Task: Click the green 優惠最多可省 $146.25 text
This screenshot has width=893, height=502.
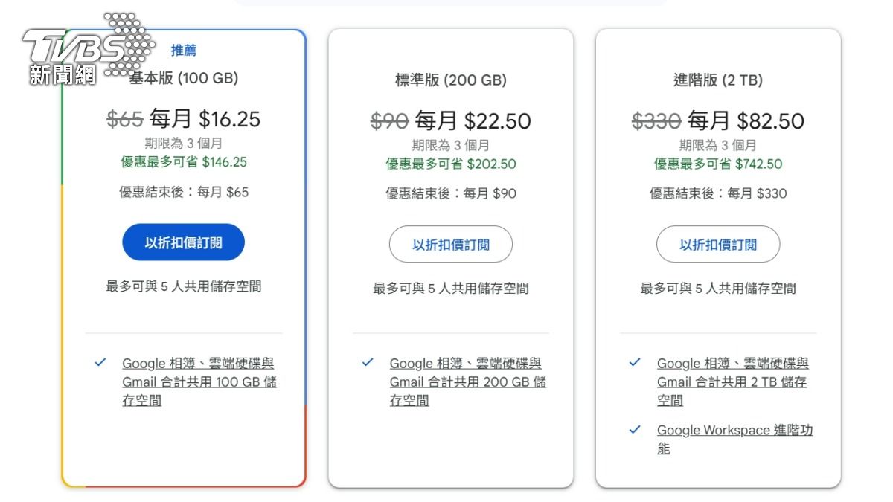Action: coord(183,163)
